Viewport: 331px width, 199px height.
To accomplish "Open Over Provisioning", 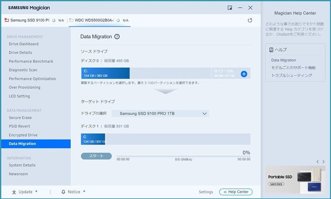I will [x=24, y=88].
